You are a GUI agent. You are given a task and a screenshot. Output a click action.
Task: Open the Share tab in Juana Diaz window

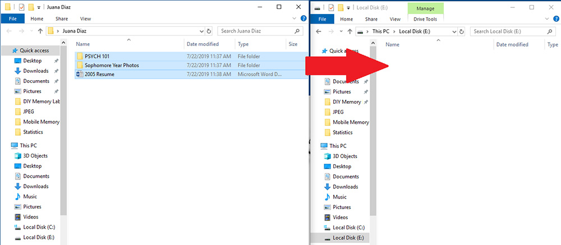pos(62,19)
